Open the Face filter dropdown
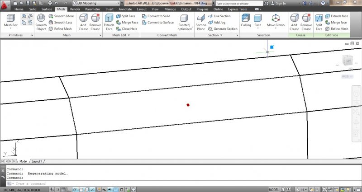The width and height of the screenshot is (362, 192). click(x=257, y=28)
